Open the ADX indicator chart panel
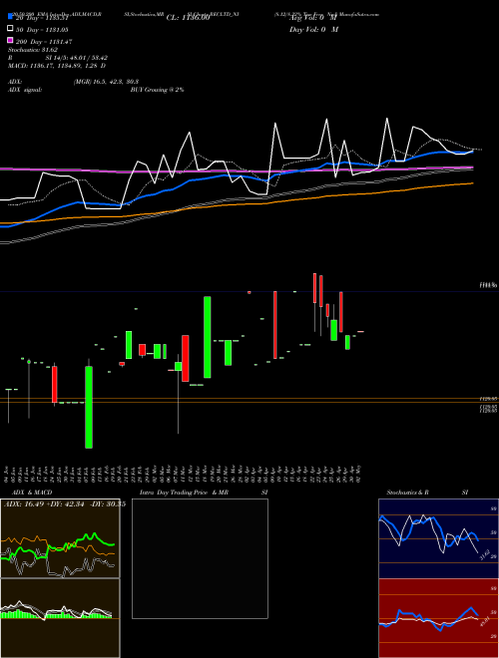This screenshot has height=658, width=499. click(60, 538)
